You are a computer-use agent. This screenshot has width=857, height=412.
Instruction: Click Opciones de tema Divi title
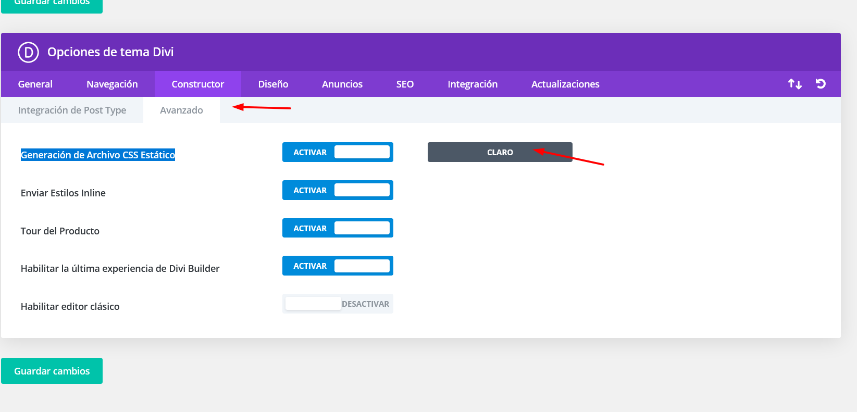coord(110,52)
